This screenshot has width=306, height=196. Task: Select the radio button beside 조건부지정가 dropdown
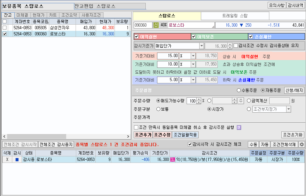coord(249,109)
